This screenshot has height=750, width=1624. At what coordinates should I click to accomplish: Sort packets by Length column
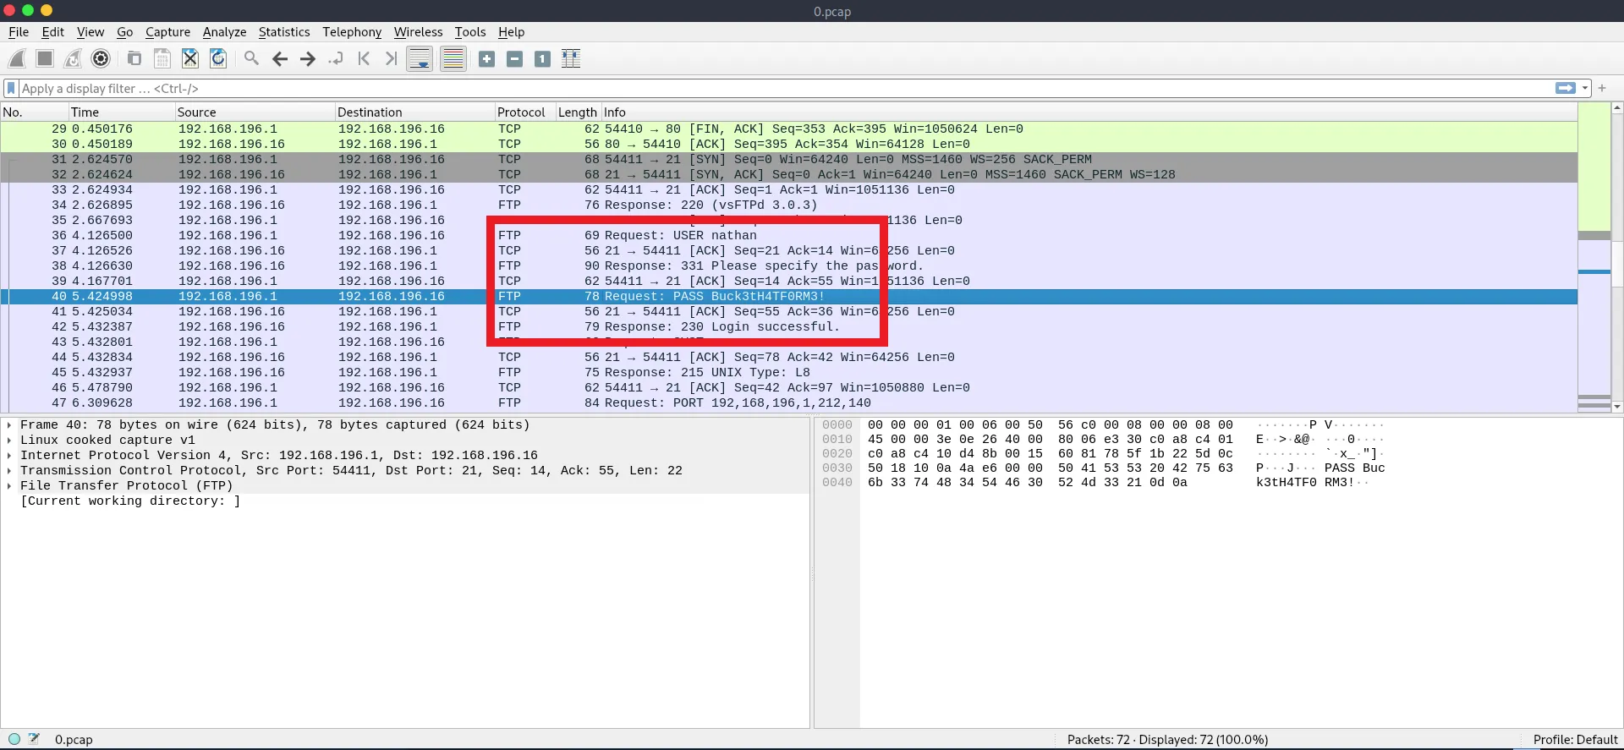tap(578, 112)
